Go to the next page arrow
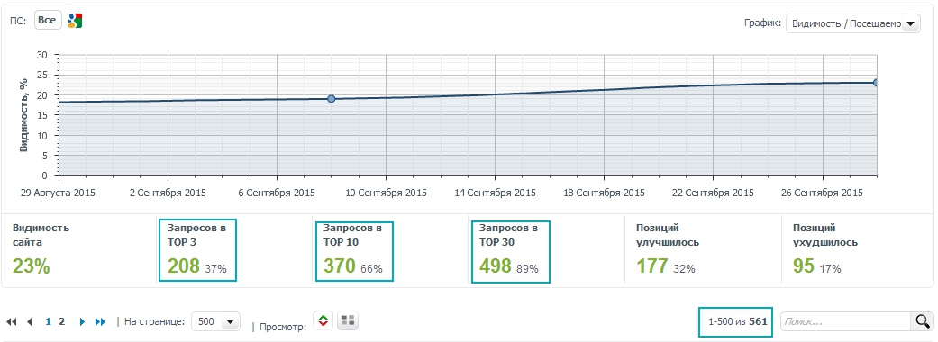Screen dimensions: 938x342 [83, 321]
